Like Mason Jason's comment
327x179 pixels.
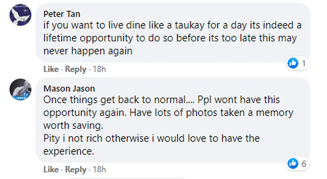pos(51,170)
